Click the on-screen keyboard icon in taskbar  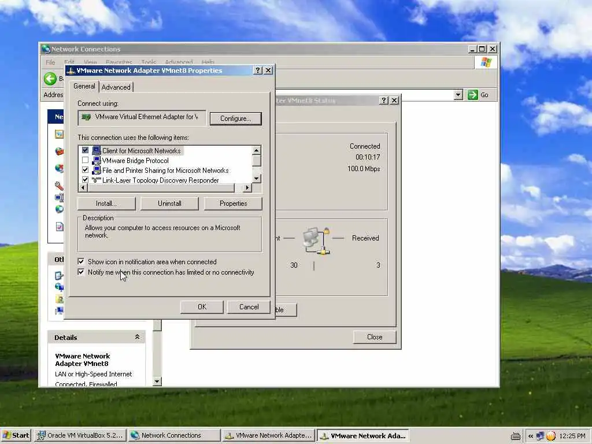point(515,436)
